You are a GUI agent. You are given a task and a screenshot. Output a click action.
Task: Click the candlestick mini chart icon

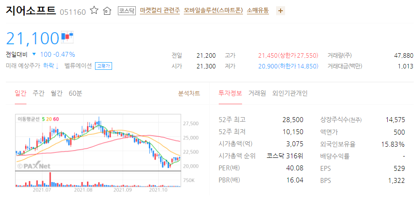[x=67, y=37]
